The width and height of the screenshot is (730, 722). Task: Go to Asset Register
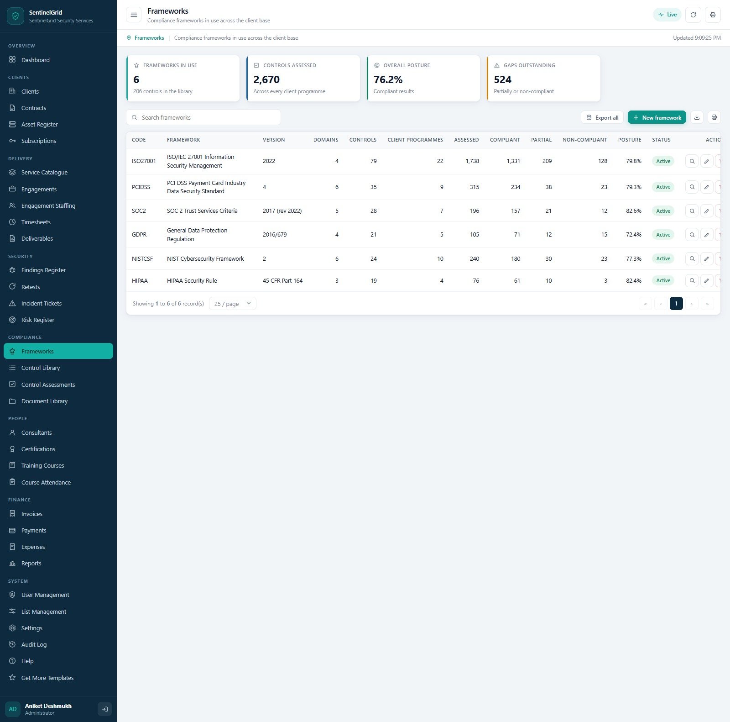[58, 124]
